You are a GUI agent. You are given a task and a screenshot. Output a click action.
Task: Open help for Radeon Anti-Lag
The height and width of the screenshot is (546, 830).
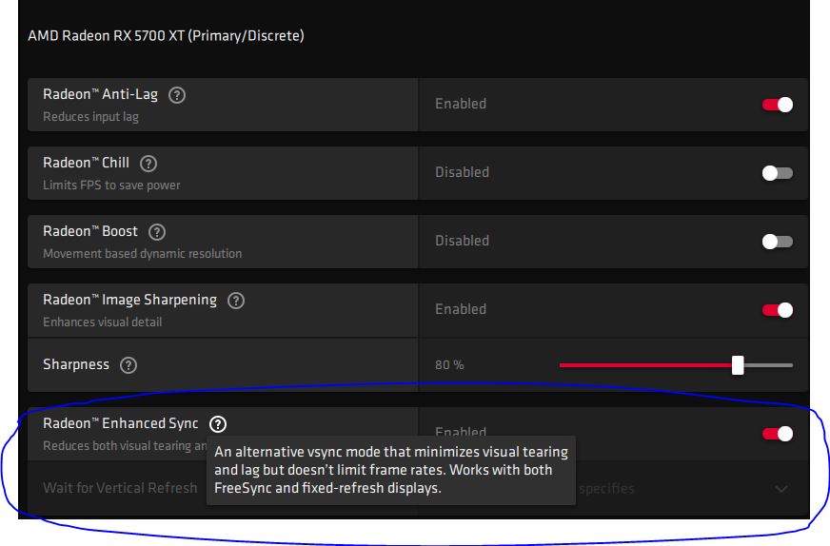176,95
